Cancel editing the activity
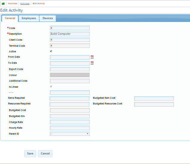Screen dimensions: 190x164 (x=45, y=154)
